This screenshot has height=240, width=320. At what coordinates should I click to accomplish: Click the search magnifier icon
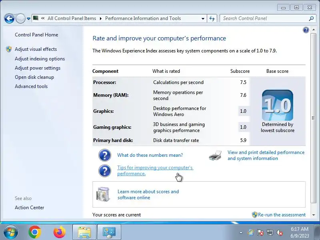point(311,18)
